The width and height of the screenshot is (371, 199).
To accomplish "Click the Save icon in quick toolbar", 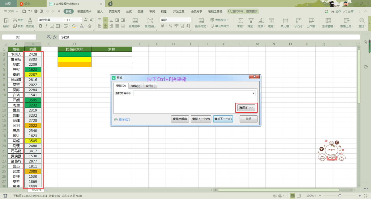I will coord(24,11).
